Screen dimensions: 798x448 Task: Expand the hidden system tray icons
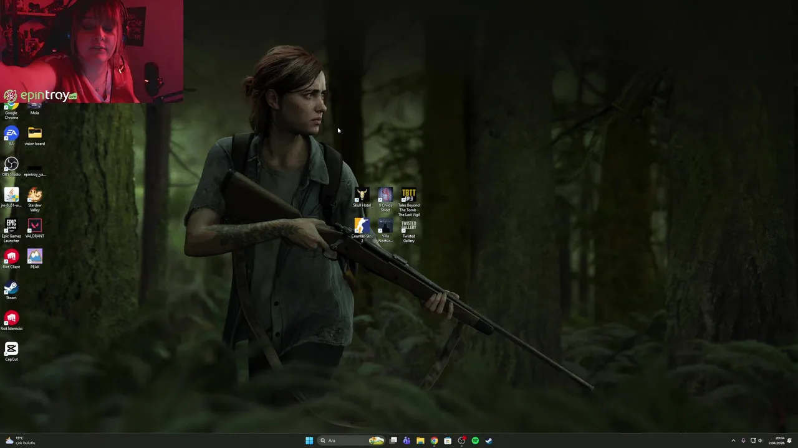(x=733, y=441)
